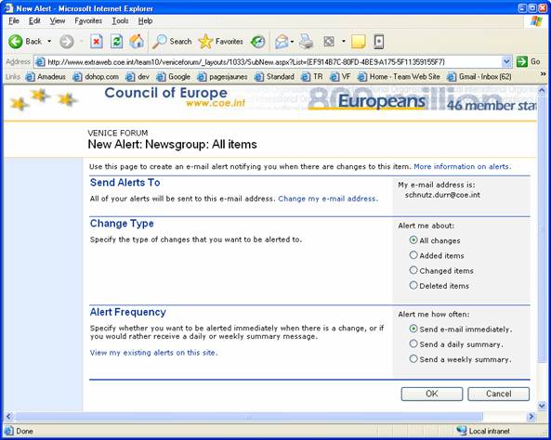Screen dimensions: 551x440
Task: Select Deleted items radio option
Action: pos(413,286)
